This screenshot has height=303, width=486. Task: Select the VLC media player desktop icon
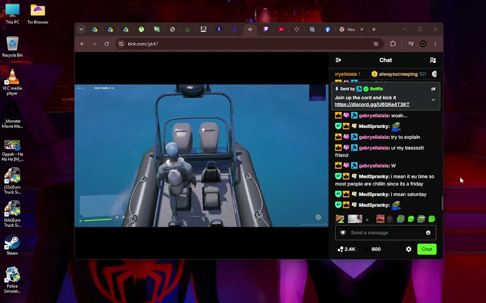12,82
